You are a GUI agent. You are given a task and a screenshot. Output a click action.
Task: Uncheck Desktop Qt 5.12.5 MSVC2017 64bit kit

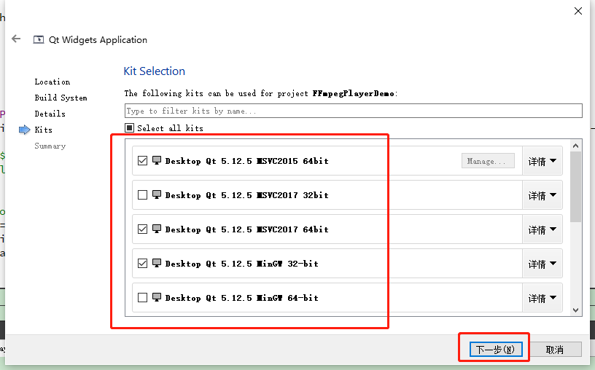142,229
